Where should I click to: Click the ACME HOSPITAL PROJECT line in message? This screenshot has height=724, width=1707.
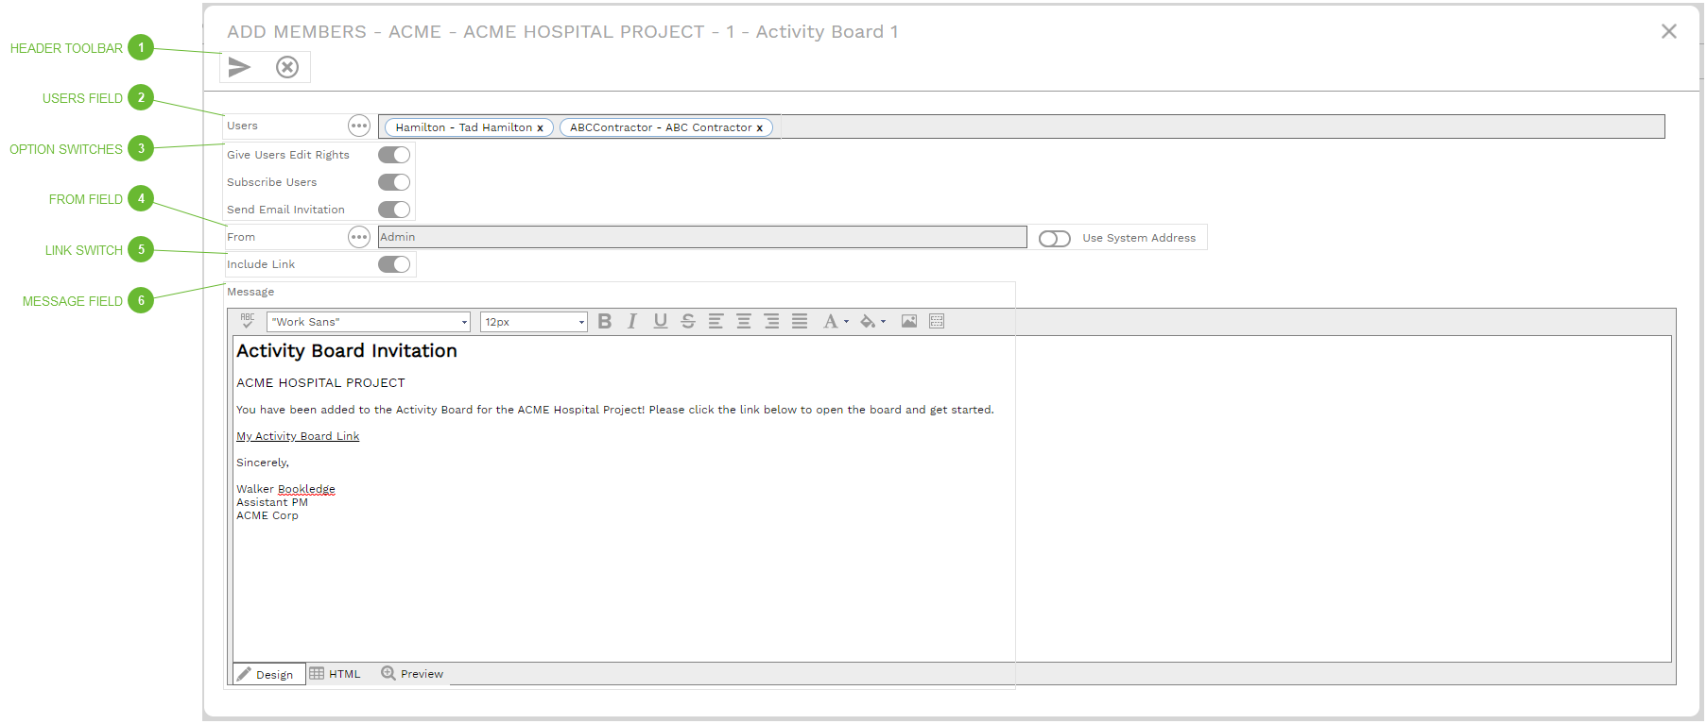(x=320, y=383)
